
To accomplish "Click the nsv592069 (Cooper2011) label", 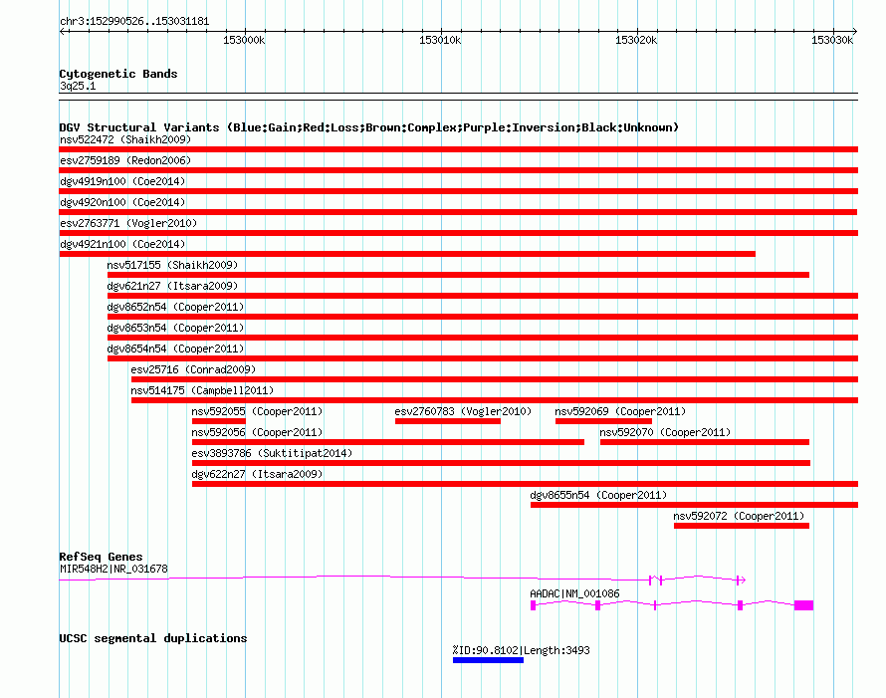I will click(x=620, y=411).
